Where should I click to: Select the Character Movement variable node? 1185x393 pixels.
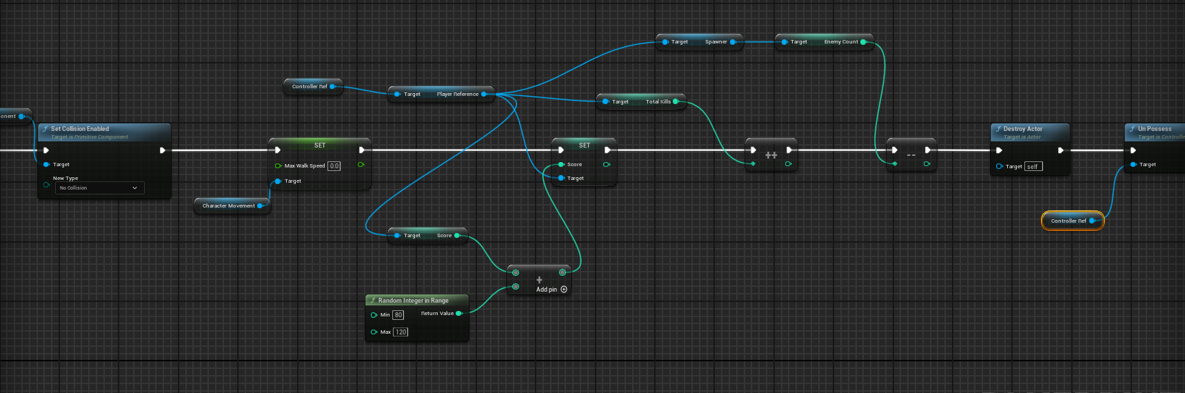point(232,205)
